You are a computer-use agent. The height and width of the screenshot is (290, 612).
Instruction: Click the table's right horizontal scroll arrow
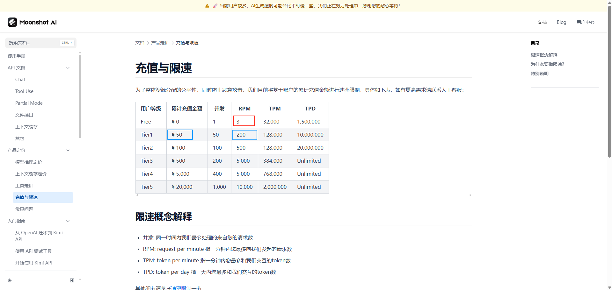tap(470, 195)
